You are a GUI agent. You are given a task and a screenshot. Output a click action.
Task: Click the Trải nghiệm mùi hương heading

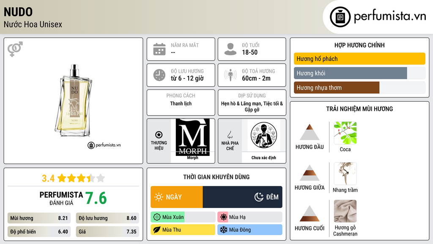[359, 109]
